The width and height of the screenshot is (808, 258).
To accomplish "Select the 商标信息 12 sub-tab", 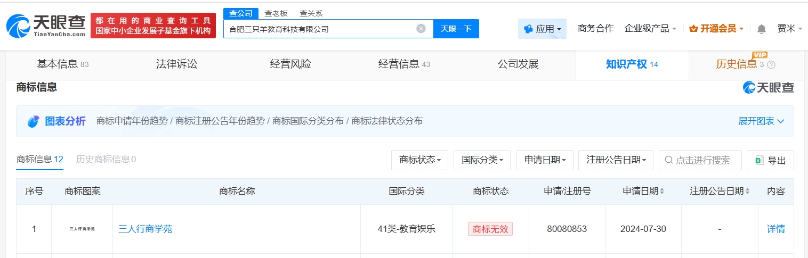I will coord(40,159).
